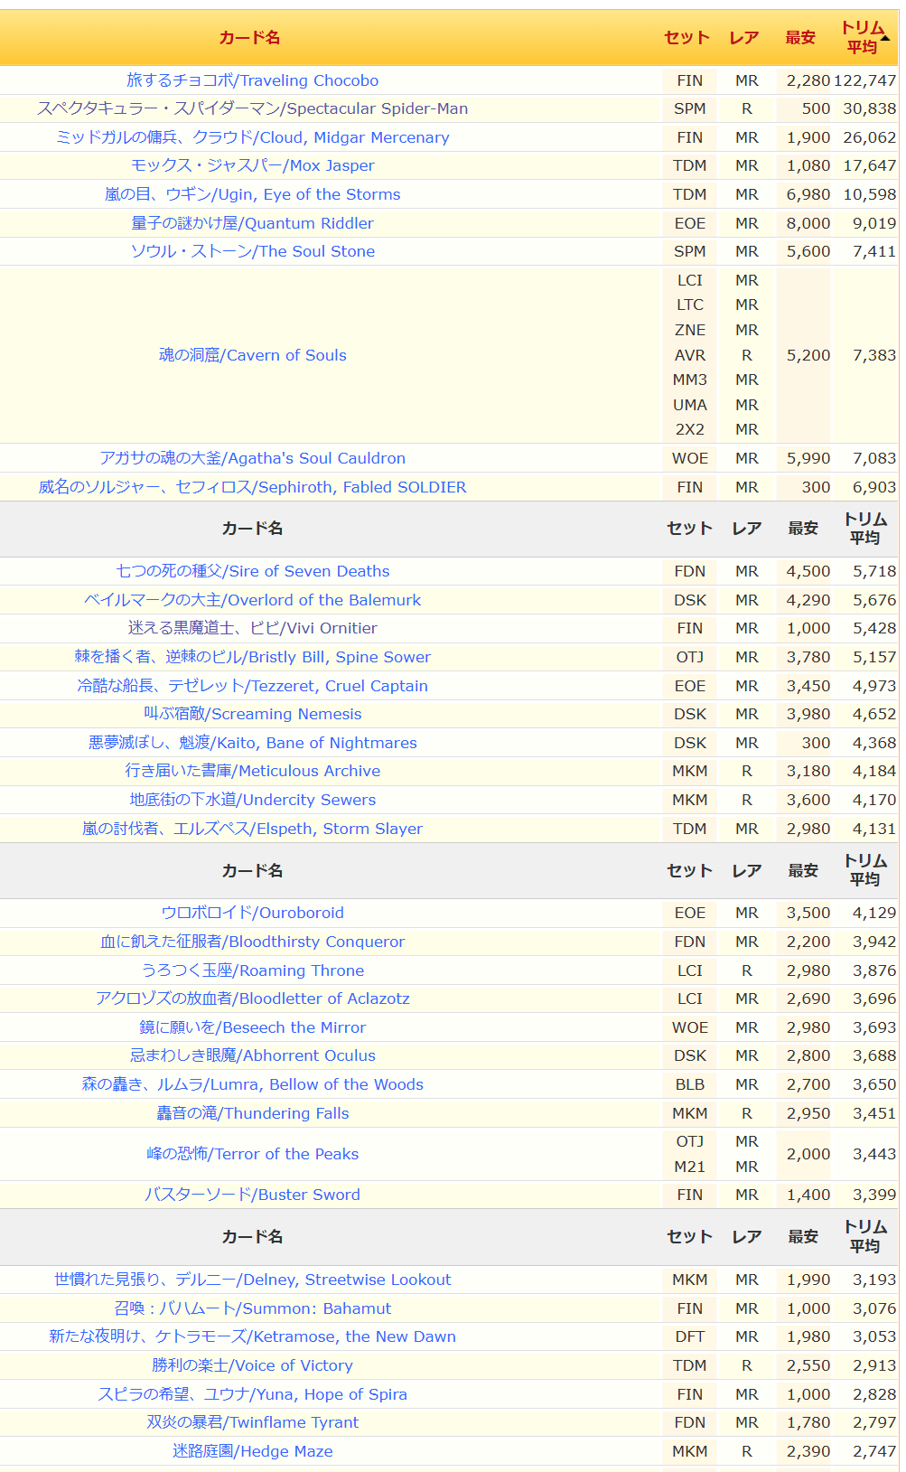Screen dimensions: 906x1472
Task: Go to Agatha's Soul Cauldron page
Action: pyautogui.click(x=252, y=458)
